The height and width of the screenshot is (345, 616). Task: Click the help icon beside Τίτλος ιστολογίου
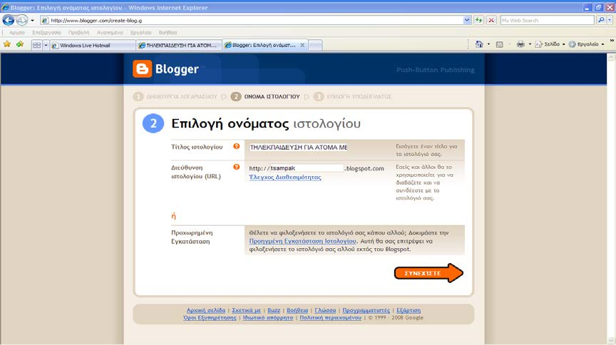236,146
